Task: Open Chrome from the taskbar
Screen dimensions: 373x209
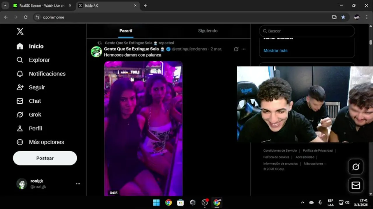Action: [x=168, y=203]
